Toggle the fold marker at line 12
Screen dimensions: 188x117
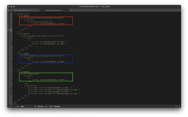tap(11, 36)
